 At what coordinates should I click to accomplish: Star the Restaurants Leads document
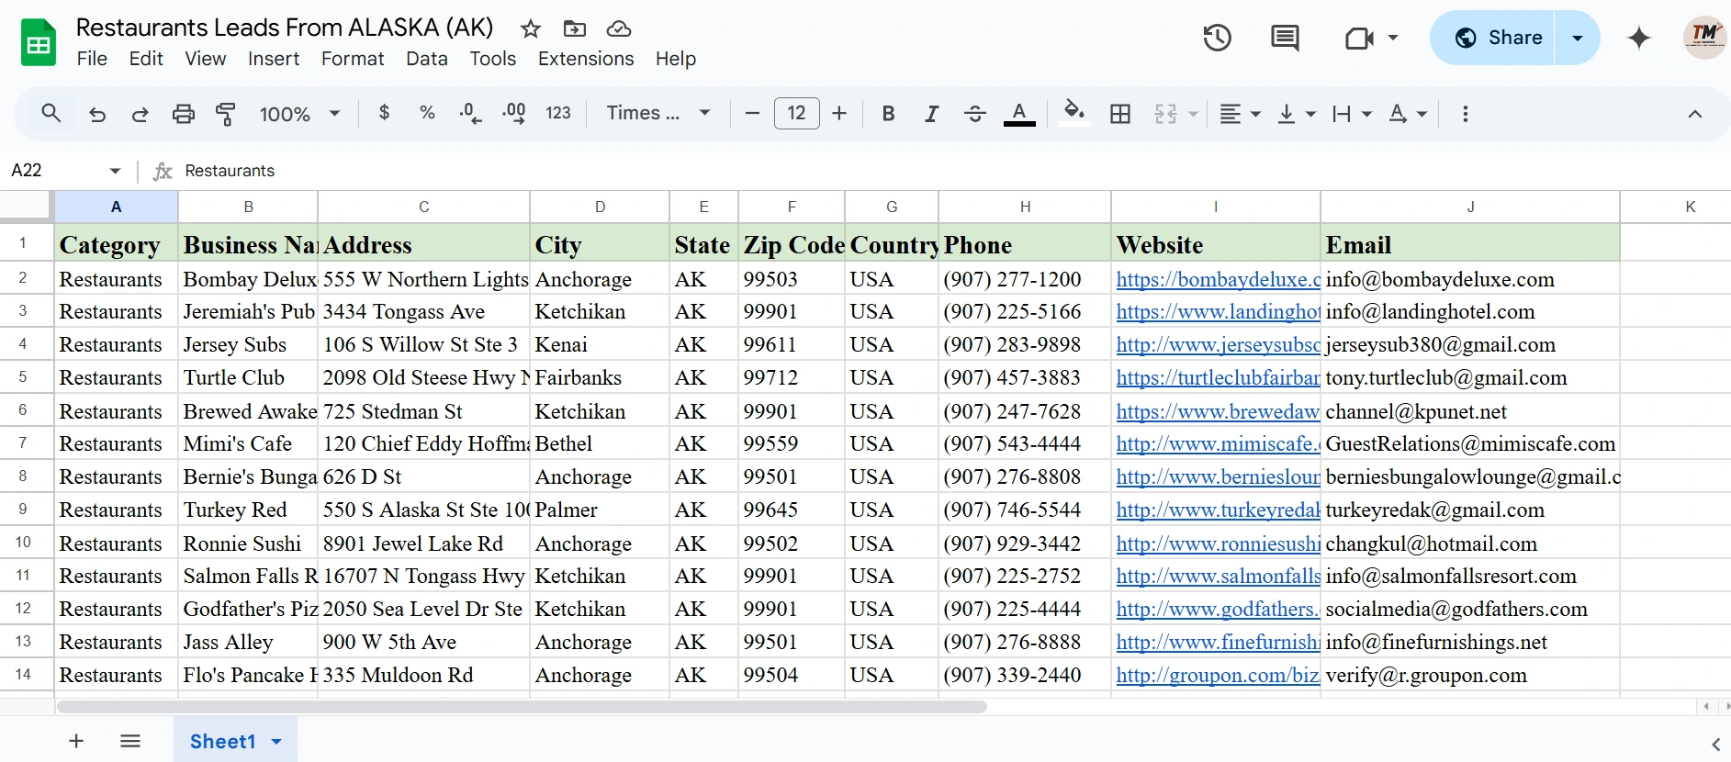[531, 28]
